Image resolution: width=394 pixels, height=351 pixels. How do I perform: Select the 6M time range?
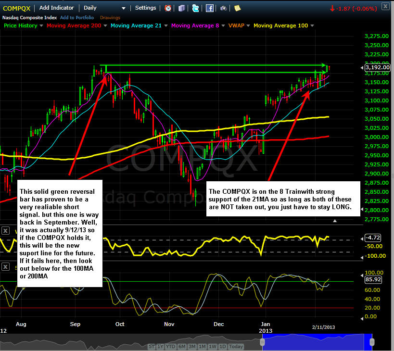pos(182,347)
